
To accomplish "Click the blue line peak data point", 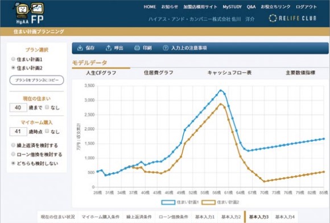I will click(x=221, y=90).
